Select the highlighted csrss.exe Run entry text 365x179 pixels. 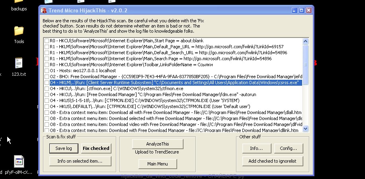176,83
